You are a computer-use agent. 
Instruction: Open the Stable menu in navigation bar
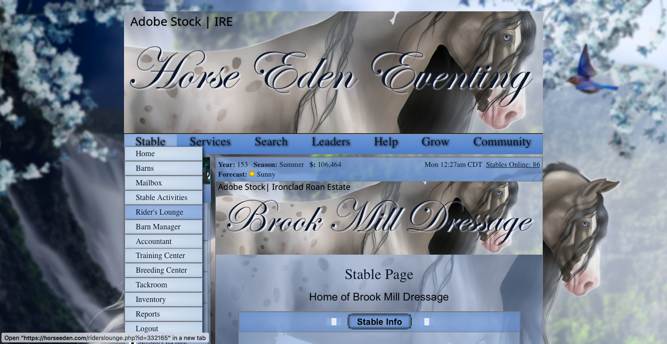(x=151, y=142)
